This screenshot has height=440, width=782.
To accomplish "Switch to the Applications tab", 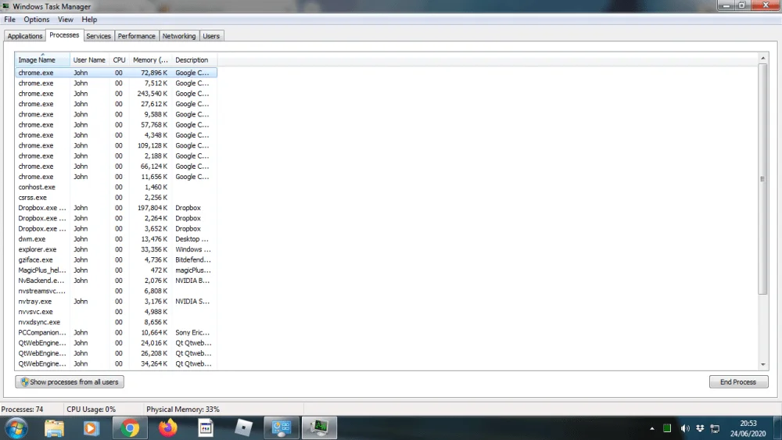I will (x=25, y=36).
